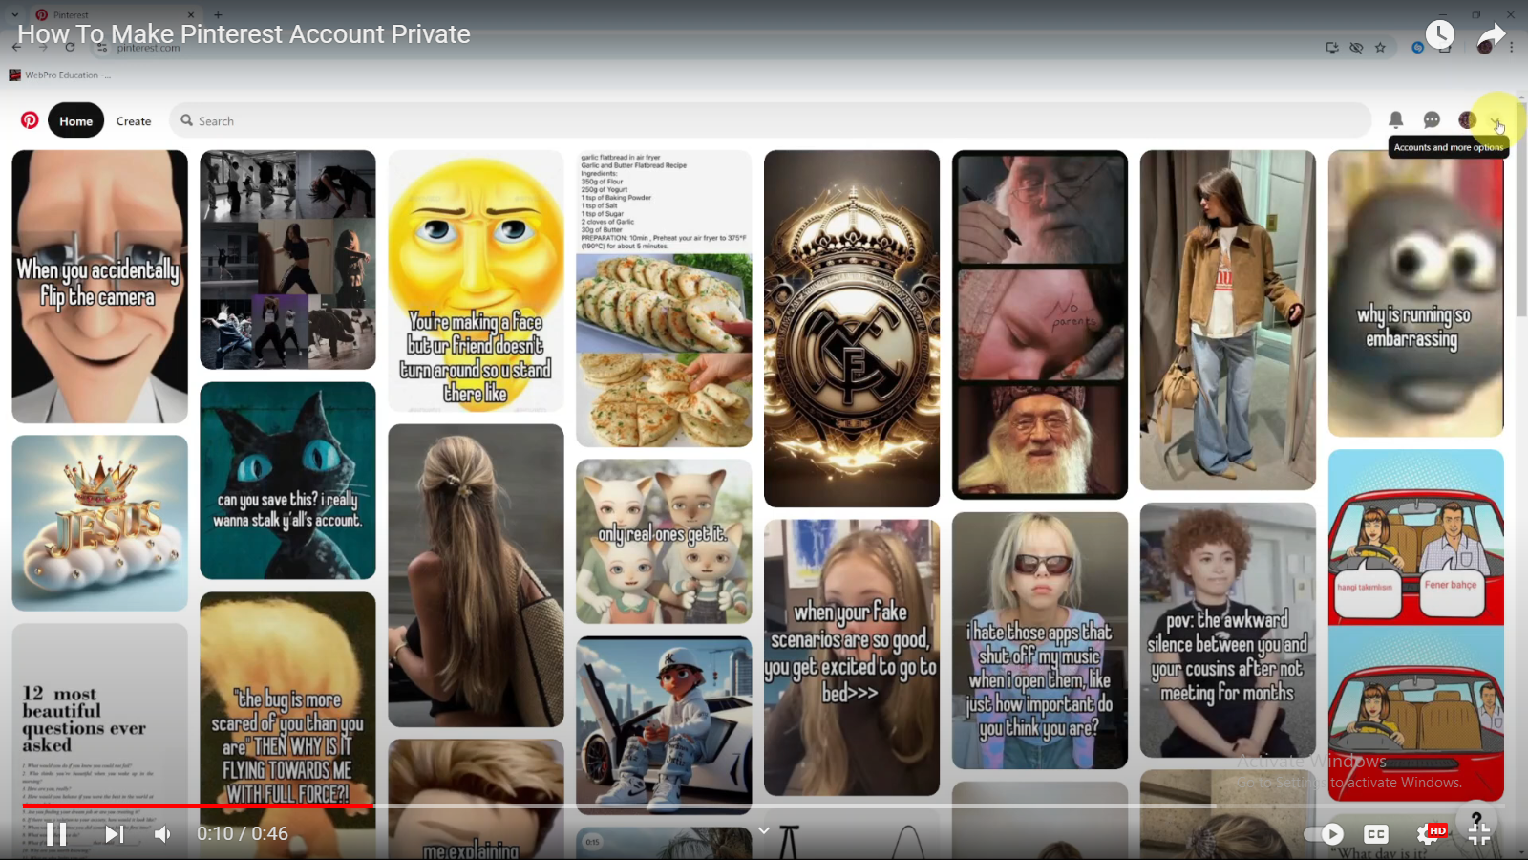Screen dimensions: 1528x860
Task: Open '12 most beautiful questions' pin
Action: coord(99,741)
